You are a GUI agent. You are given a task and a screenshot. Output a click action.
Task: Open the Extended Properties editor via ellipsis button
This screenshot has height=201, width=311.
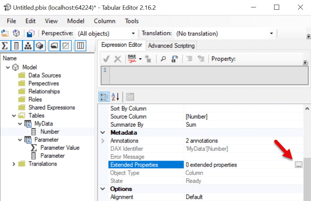pos(298,164)
